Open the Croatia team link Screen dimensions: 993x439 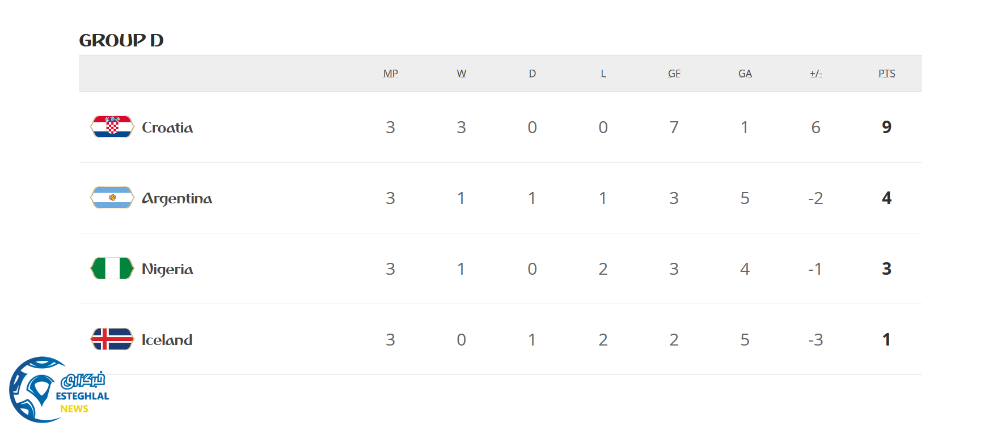[x=167, y=127]
